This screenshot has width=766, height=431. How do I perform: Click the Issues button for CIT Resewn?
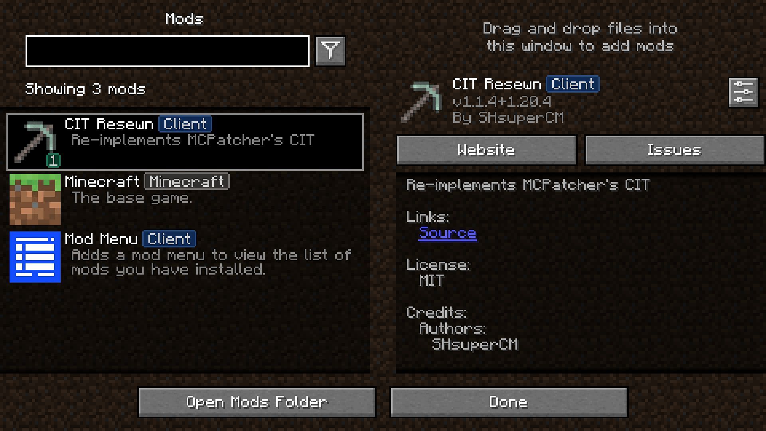coord(675,150)
